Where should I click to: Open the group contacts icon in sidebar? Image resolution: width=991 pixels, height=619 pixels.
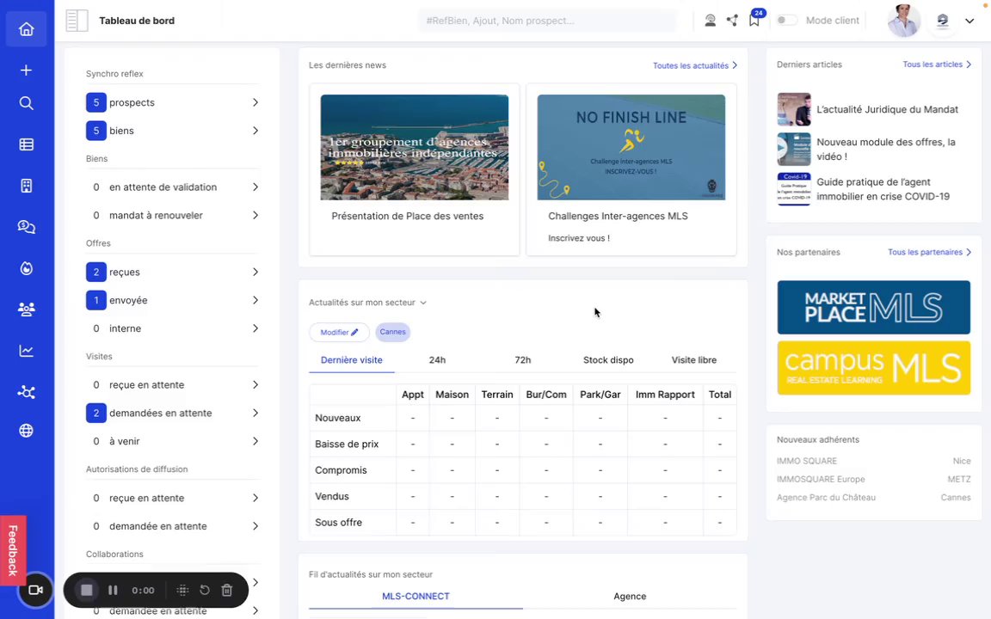point(26,309)
